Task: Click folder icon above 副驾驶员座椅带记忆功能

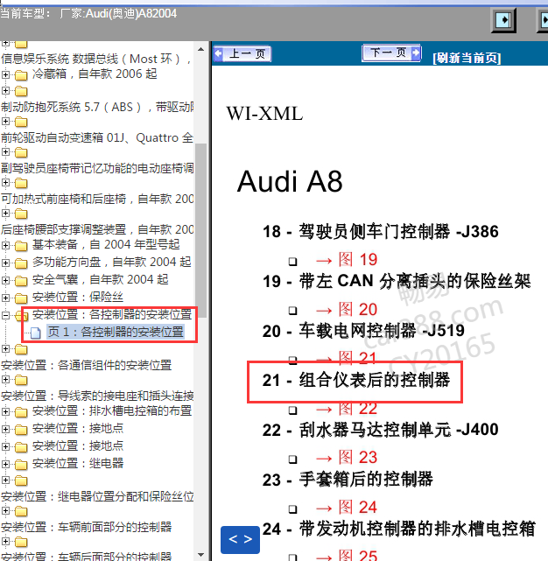Action: 21,153
